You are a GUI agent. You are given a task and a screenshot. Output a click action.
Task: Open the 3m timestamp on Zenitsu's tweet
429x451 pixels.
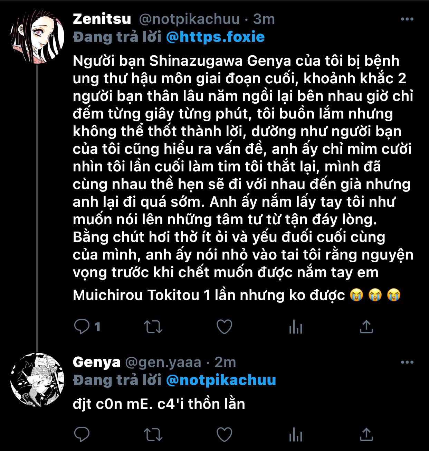(264, 19)
